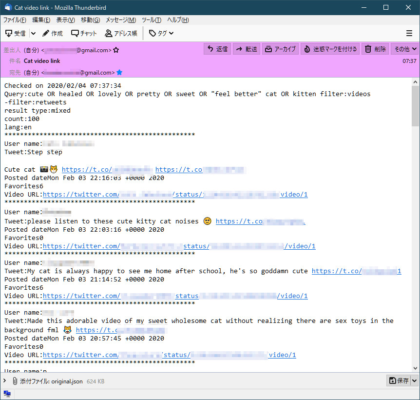Click the Get Messages (受信) button

[x=16, y=33]
